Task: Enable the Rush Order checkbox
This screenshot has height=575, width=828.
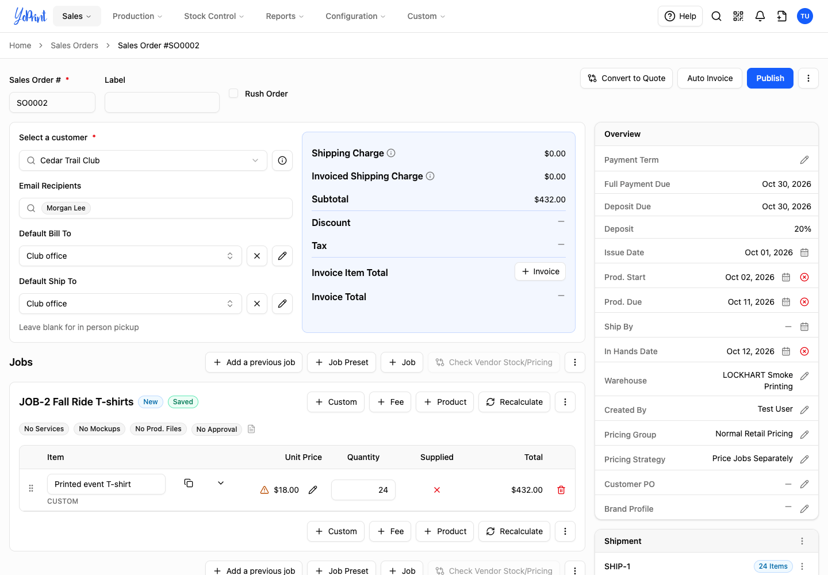Action: (x=233, y=93)
